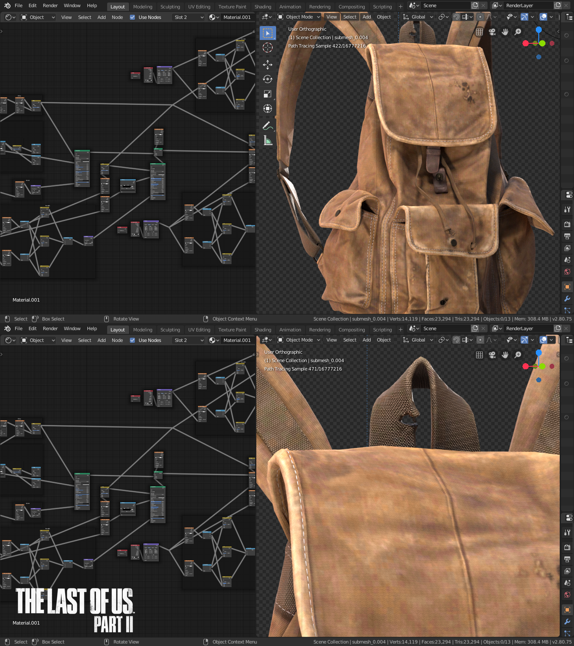Open Slot 2 dropdown in lower node editor

[189, 340]
